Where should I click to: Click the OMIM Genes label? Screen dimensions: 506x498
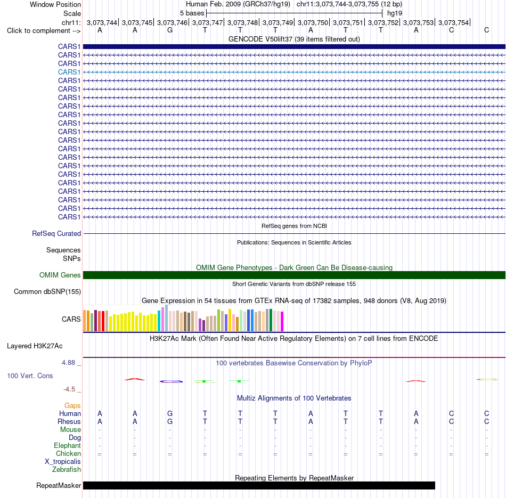[x=60, y=275]
